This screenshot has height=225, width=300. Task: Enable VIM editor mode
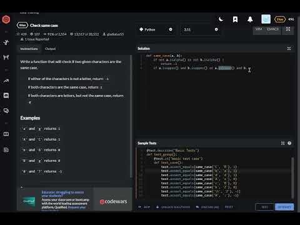[x=259, y=29]
